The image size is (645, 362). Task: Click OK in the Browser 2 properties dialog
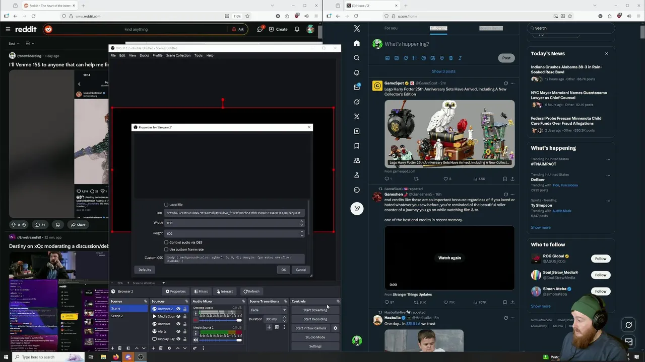point(284,270)
